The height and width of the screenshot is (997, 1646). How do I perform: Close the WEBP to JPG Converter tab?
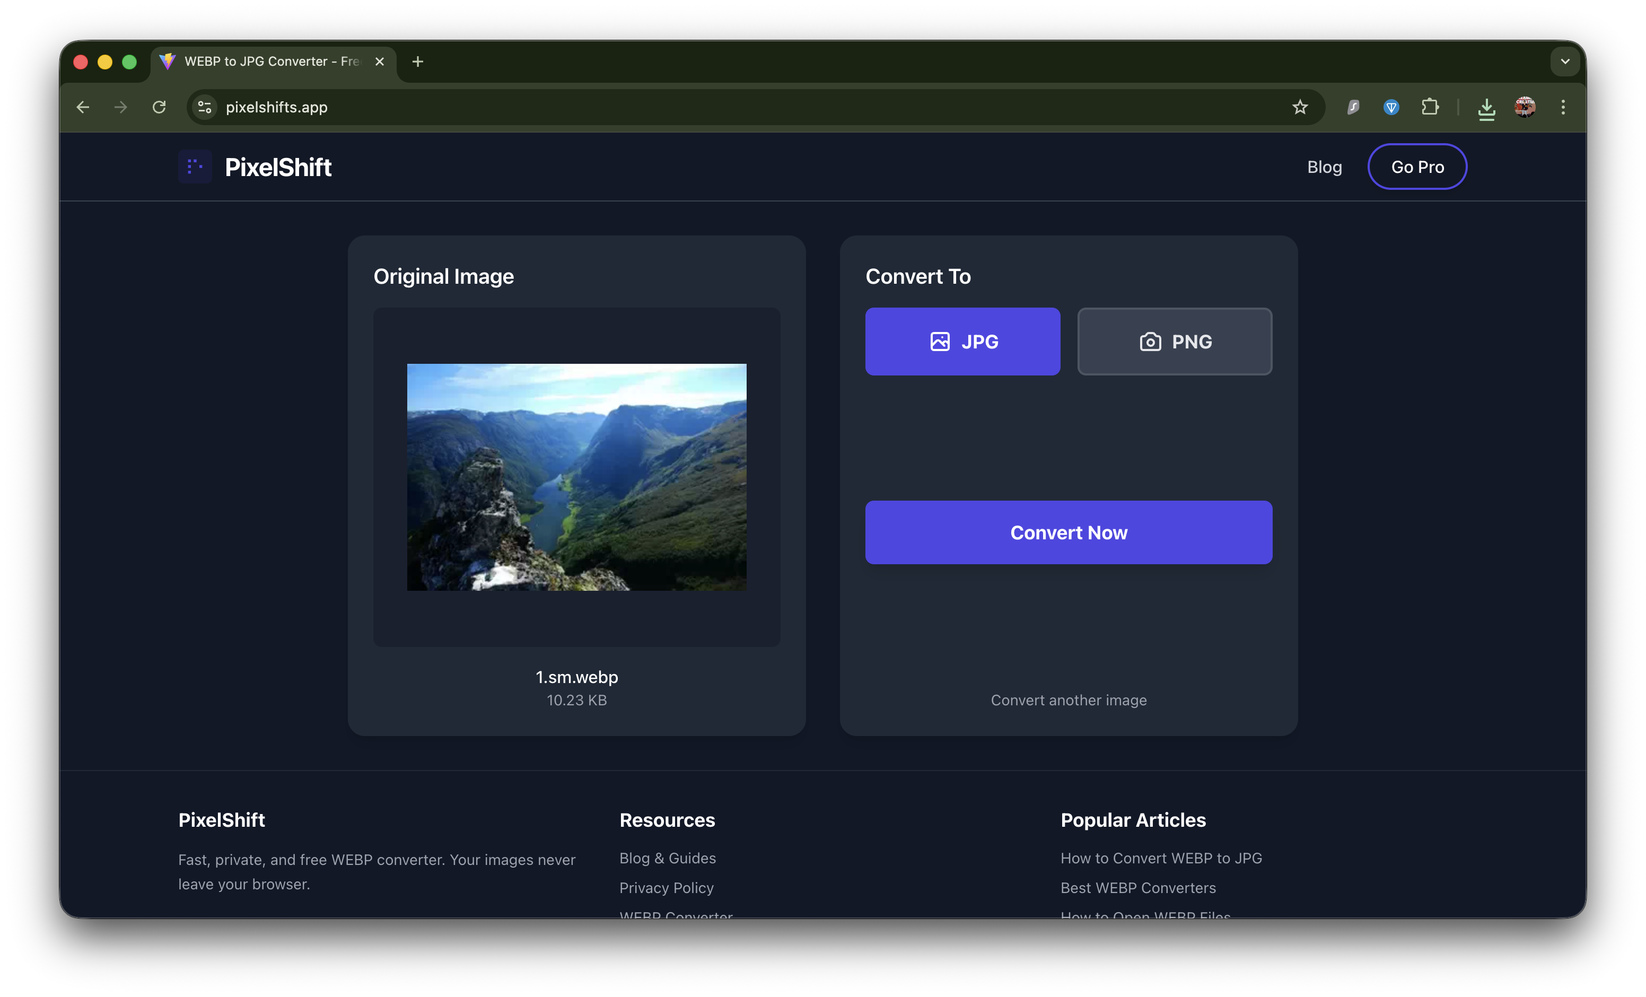click(x=380, y=62)
